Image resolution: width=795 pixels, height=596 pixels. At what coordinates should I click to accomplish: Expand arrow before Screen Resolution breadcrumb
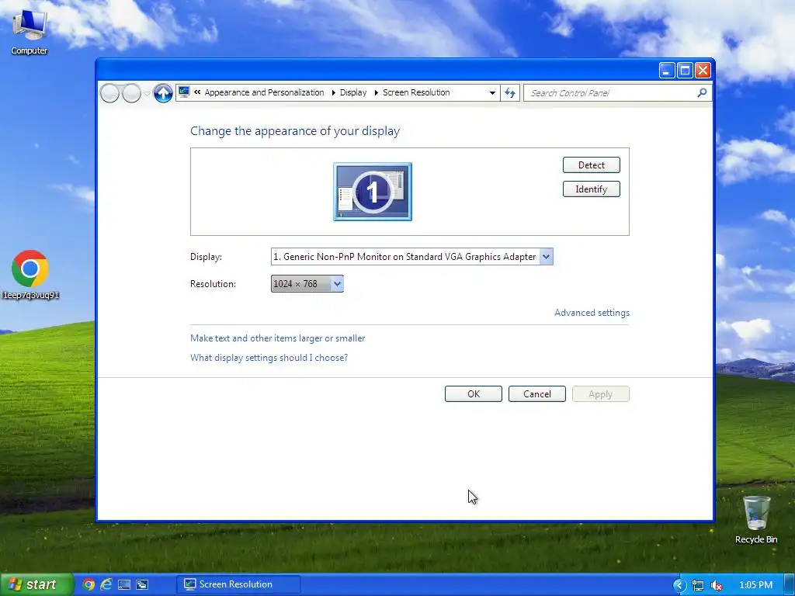[376, 93]
